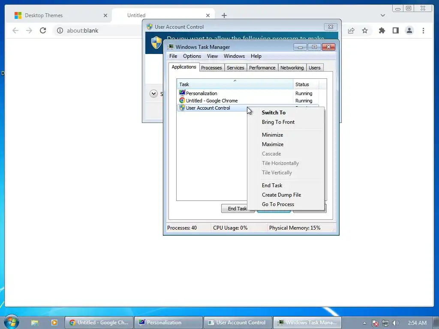This screenshot has width=439, height=329.
Task: Bookmark this tab with star icon
Action: 365,30
